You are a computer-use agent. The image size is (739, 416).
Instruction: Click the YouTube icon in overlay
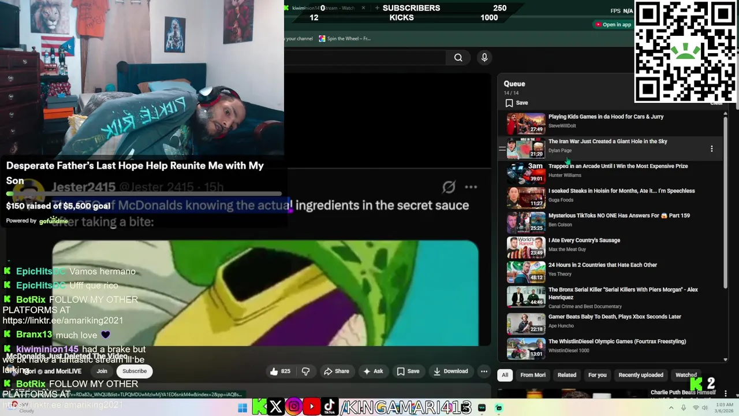tap(312, 407)
